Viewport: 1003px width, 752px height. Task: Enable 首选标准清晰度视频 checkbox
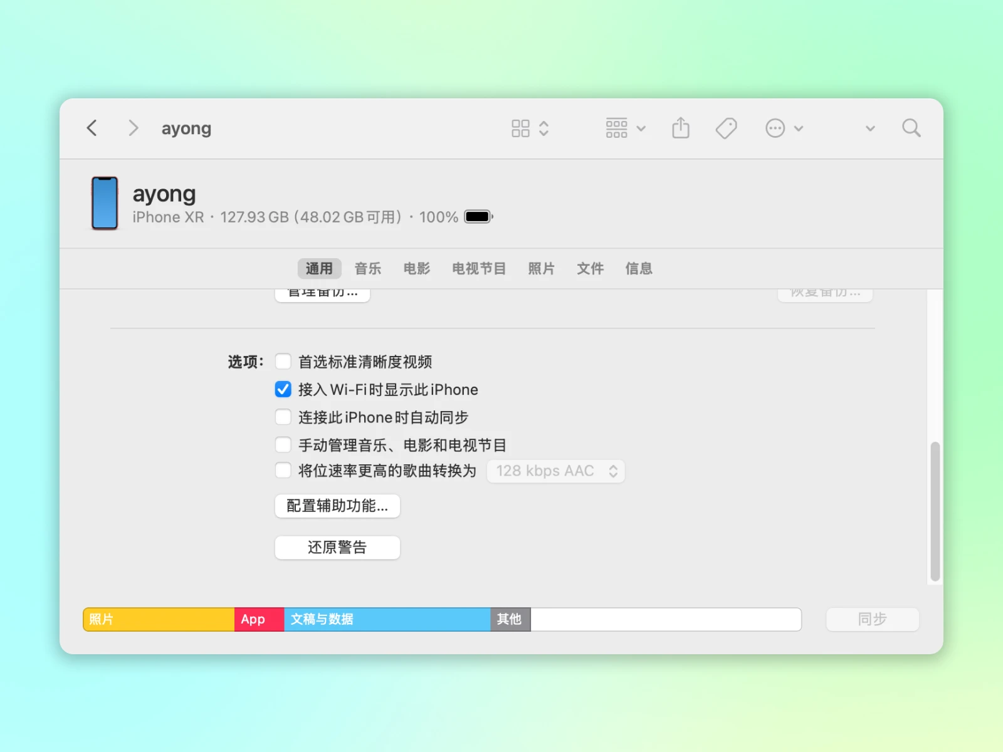(x=283, y=362)
